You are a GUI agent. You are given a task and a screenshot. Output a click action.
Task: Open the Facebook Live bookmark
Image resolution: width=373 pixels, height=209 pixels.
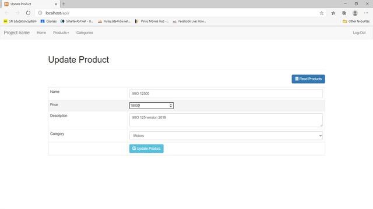189,21
